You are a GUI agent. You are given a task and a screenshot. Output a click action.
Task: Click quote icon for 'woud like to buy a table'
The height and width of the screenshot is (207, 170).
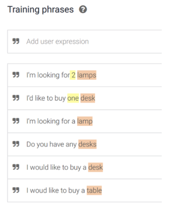tap(16, 190)
